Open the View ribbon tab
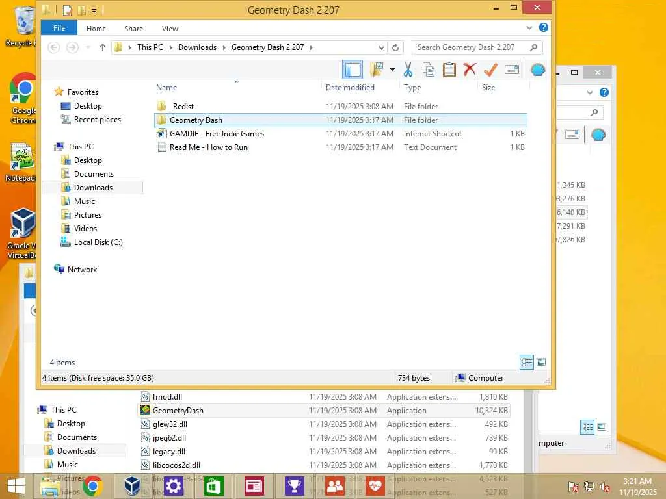This screenshot has height=499, width=666. click(170, 29)
